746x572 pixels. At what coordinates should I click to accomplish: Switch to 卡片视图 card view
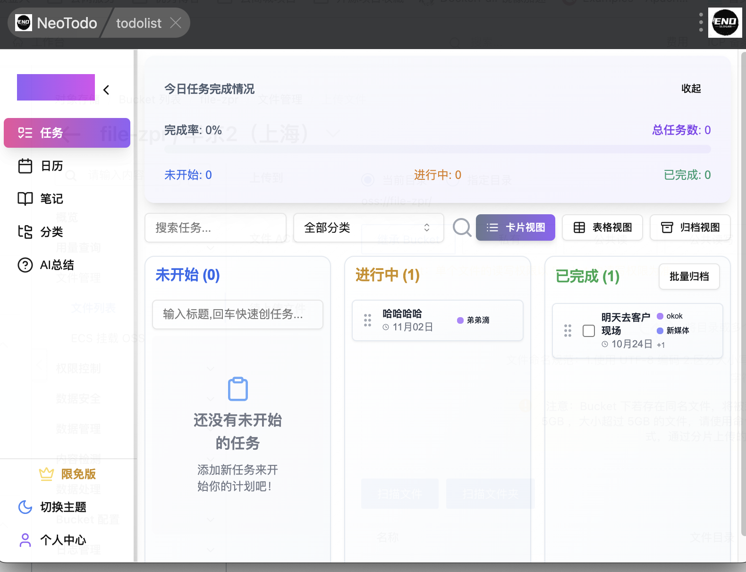click(x=516, y=227)
